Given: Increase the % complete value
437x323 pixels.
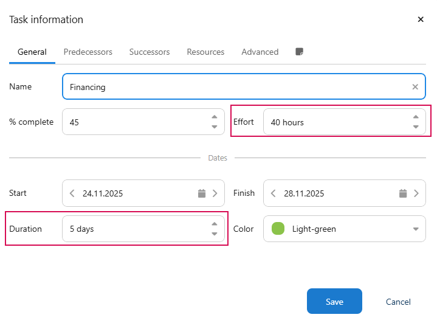Looking at the screenshot, I should click(x=214, y=117).
